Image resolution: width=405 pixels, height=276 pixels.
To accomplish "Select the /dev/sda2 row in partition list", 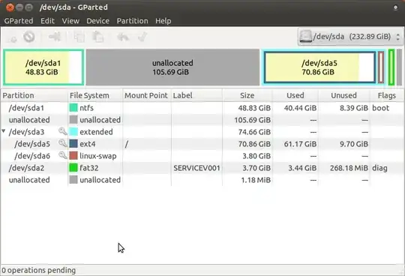I will pyautogui.click(x=202, y=168).
